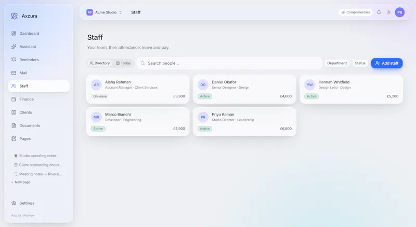Open the notifications bell icon
The image size is (416, 227).
pyautogui.click(x=379, y=12)
